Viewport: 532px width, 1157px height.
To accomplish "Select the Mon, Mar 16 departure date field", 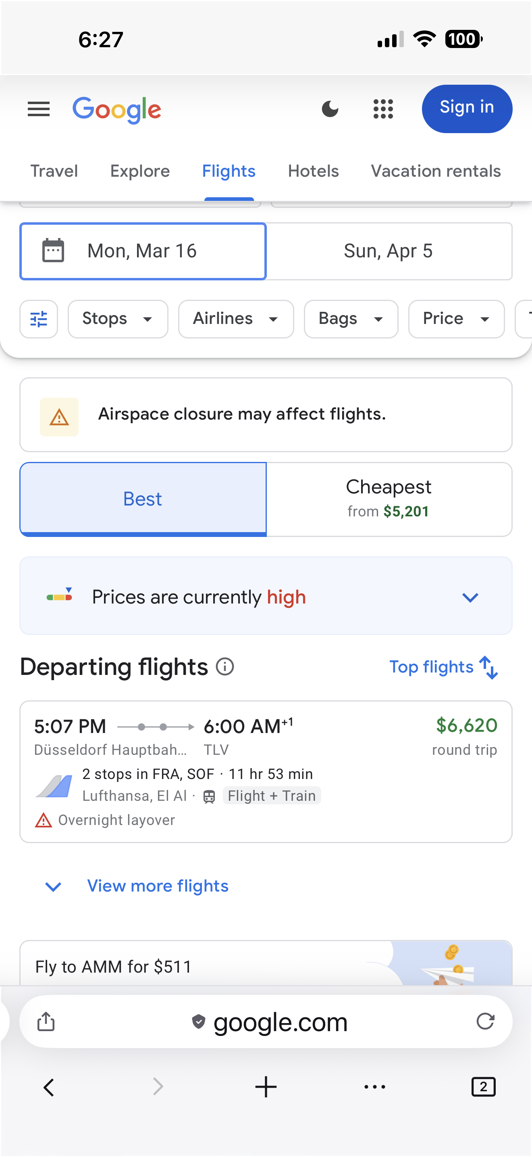I will click(143, 251).
